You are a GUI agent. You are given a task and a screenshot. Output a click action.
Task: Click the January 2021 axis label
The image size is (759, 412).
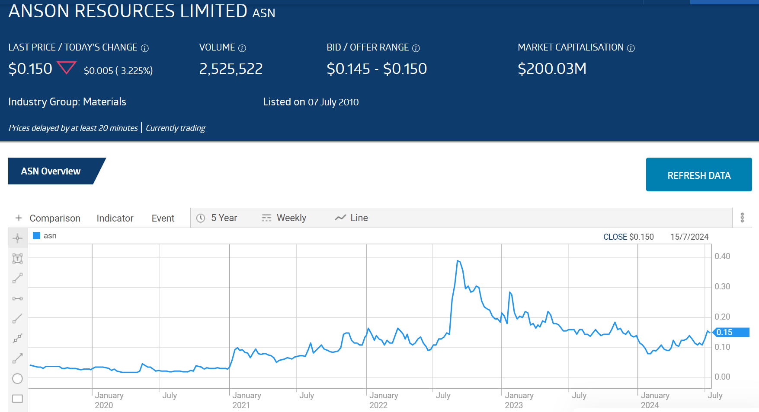pyautogui.click(x=247, y=400)
